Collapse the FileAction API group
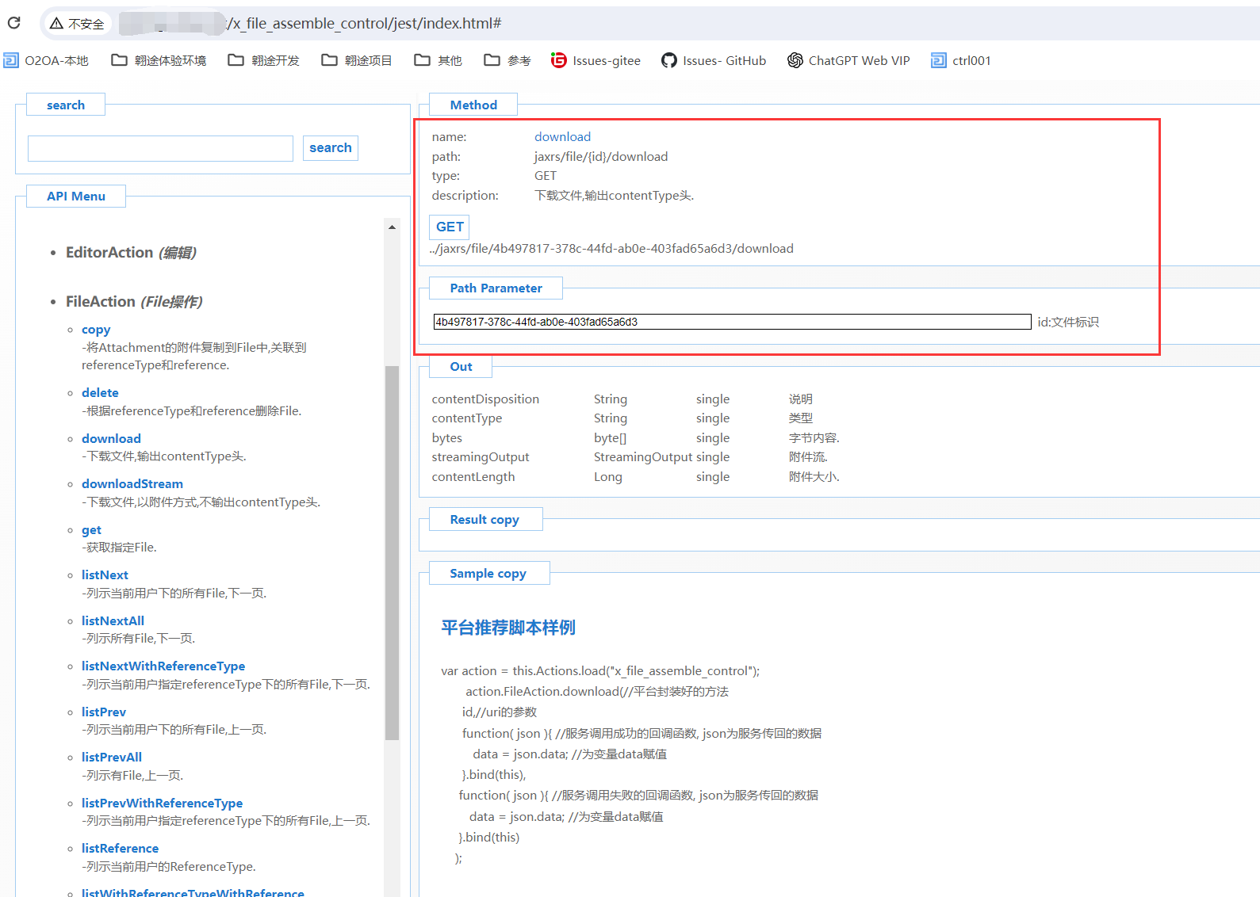The image size is (1260, 897). (x=133, y=302)
